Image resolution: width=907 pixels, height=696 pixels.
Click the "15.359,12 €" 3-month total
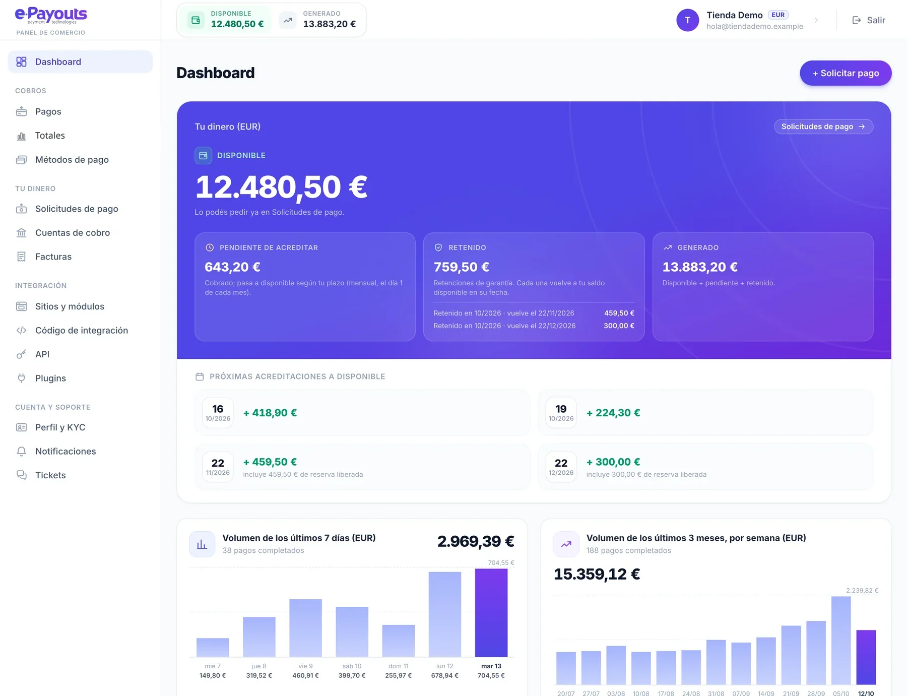(x=597, y=574)
